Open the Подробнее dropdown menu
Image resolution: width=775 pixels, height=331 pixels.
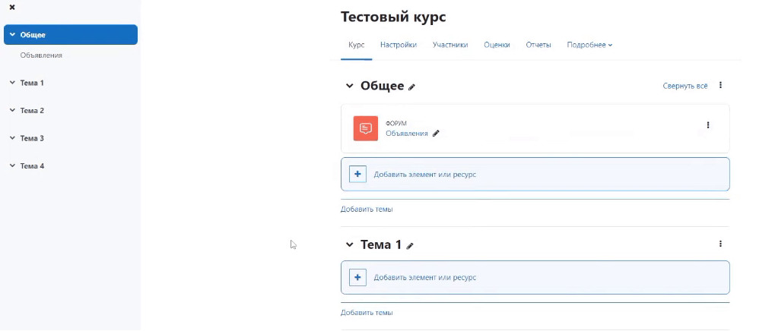pyautogui.click(x=589, y=45)
